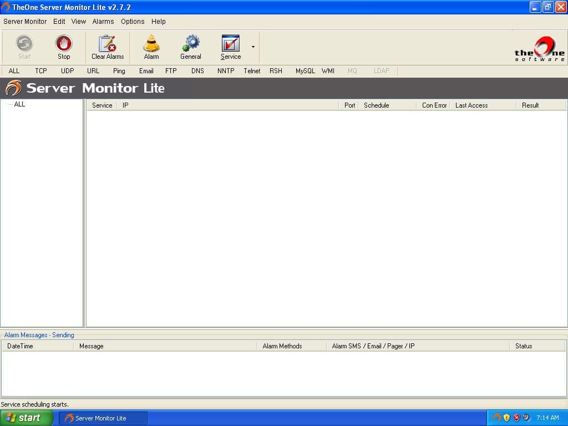Screen dimensions: 568x426
Task: Click the Server Monitor tray icon
Action: (496, 418)
